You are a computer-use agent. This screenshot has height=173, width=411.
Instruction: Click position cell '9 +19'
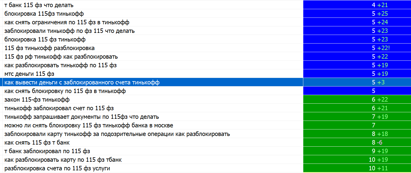pyautogui.click(x=357, y=151)
